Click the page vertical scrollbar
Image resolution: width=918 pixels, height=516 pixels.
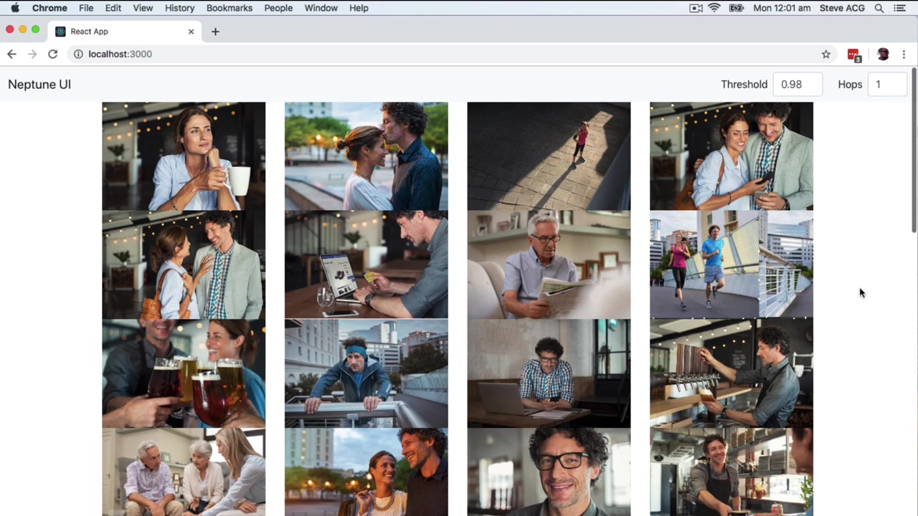pos(914,150)
